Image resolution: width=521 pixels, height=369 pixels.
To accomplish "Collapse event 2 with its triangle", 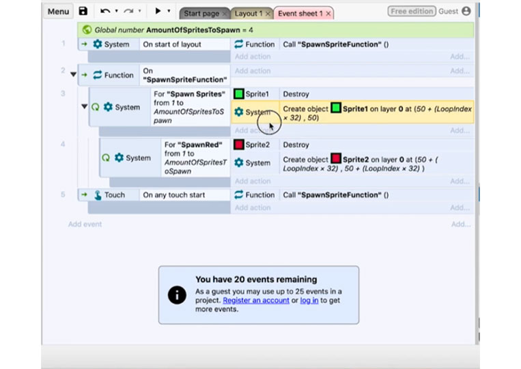I will click(x=74, y=74).
